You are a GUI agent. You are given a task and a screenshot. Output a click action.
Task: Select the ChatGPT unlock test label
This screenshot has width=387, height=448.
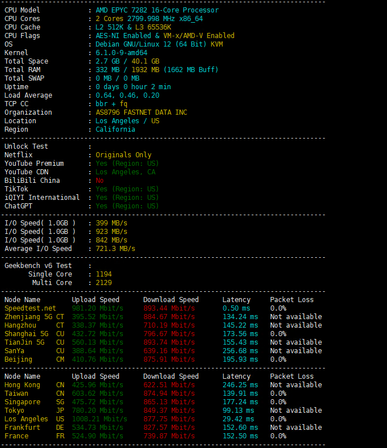(x=19, y=206)
